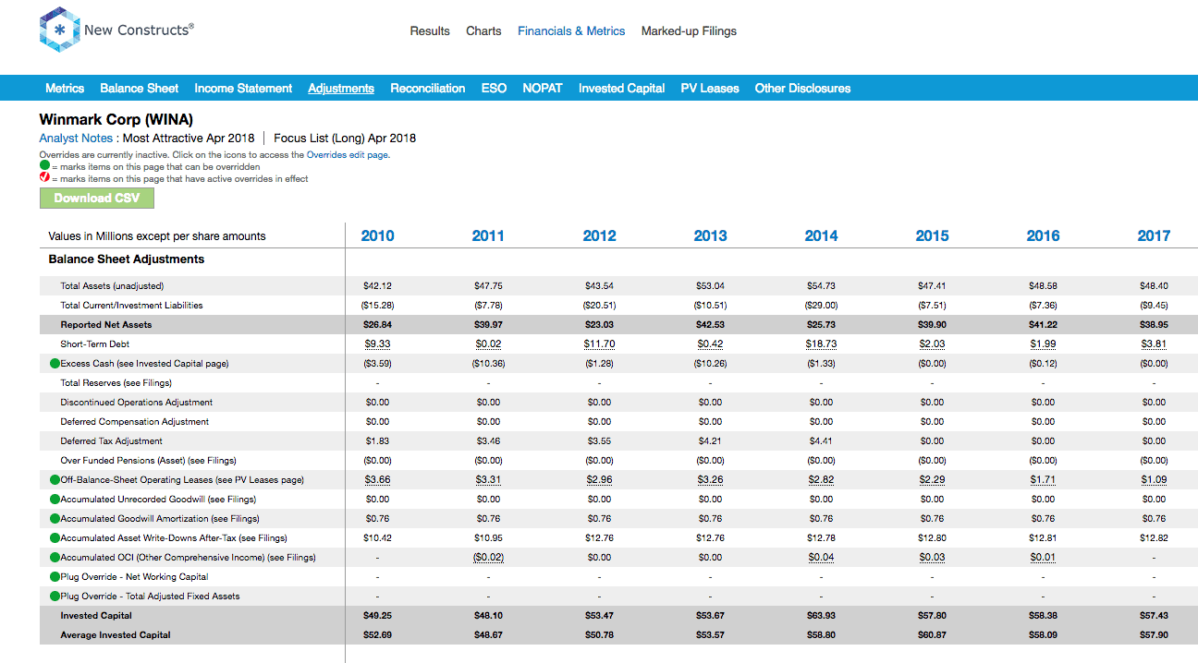Select the 2016 column heading
The image size is (1198, 663).
pos(1043,236)
